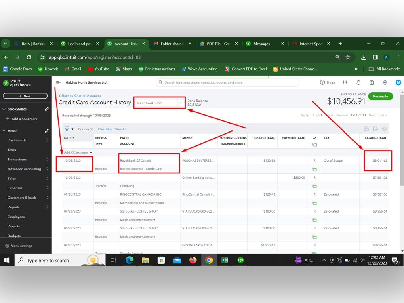
Task: Click the checkmark column header
Action: tap(314, 138)
